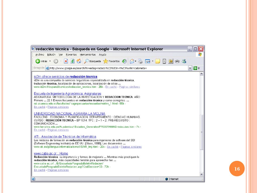This screenshot has height=193, width=257.
Task: Open the Edición menu
Action: click(x=51, y=55)
